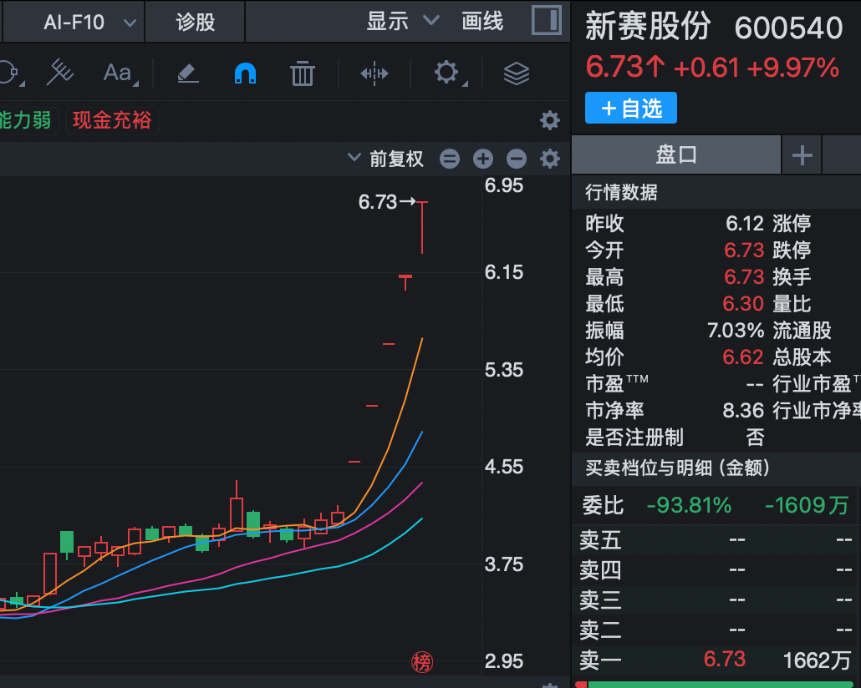Click the 市净率 value 8.36
The width and height of the screenshot is (861, 688).
click(743, 411)
